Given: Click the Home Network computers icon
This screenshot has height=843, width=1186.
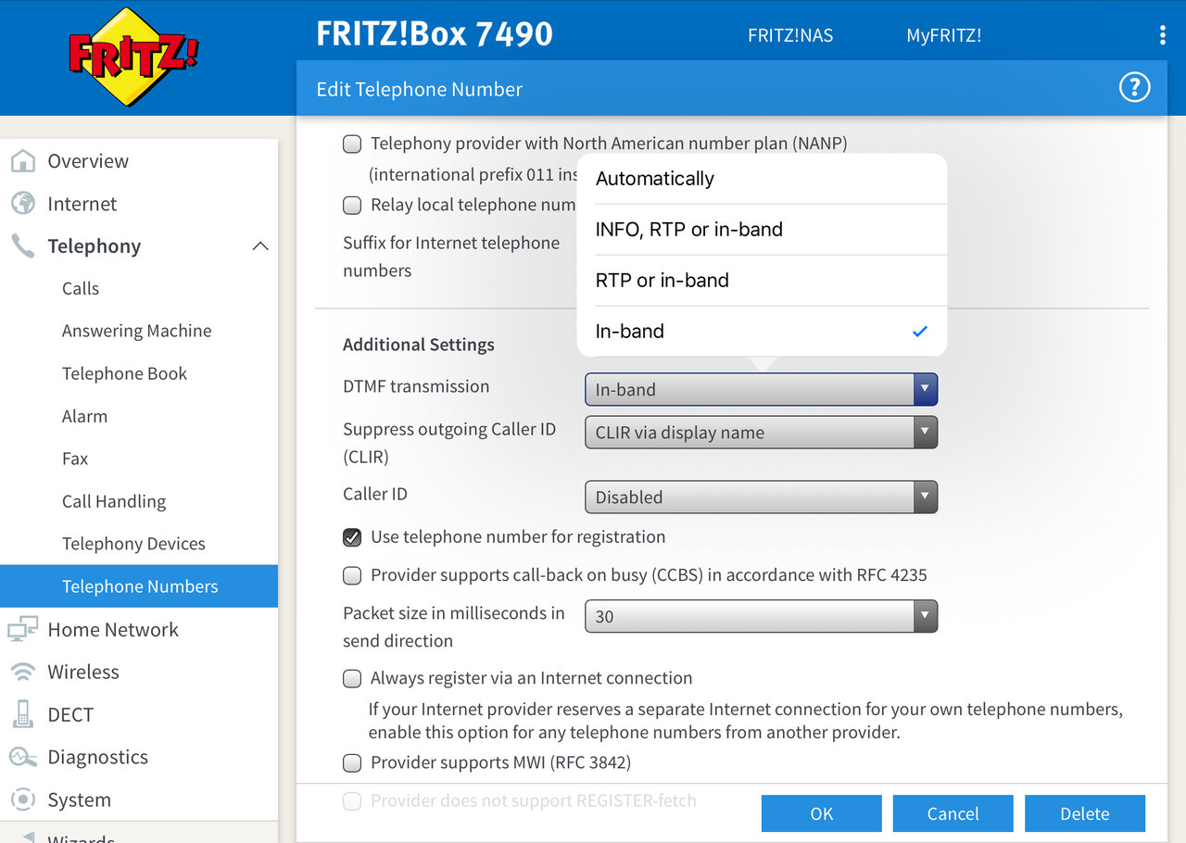Looking at the screenshot, I should 22,629.
